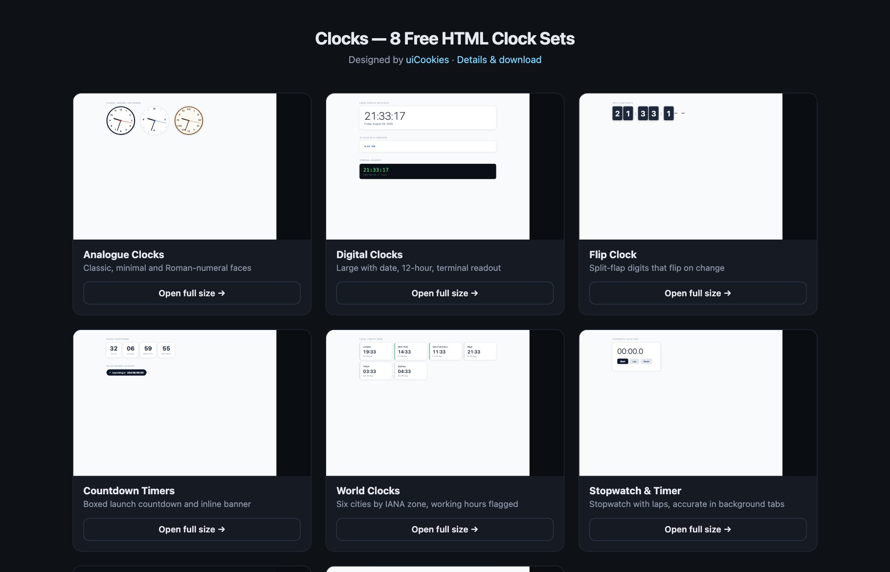Select the London world clock card

(x=376, y=351)
